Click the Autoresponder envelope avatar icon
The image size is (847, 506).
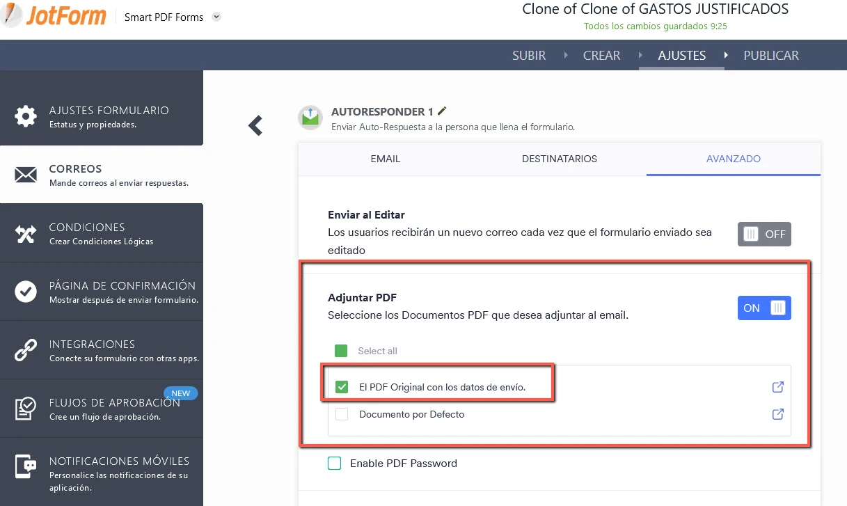coord(310,118)
